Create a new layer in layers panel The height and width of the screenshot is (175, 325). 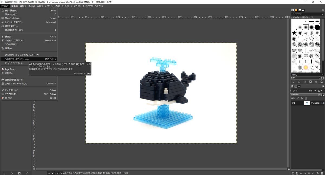pyautogui.click(x=293, y=173)
